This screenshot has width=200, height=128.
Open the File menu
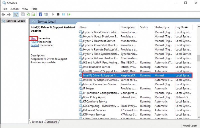point(5,9)
